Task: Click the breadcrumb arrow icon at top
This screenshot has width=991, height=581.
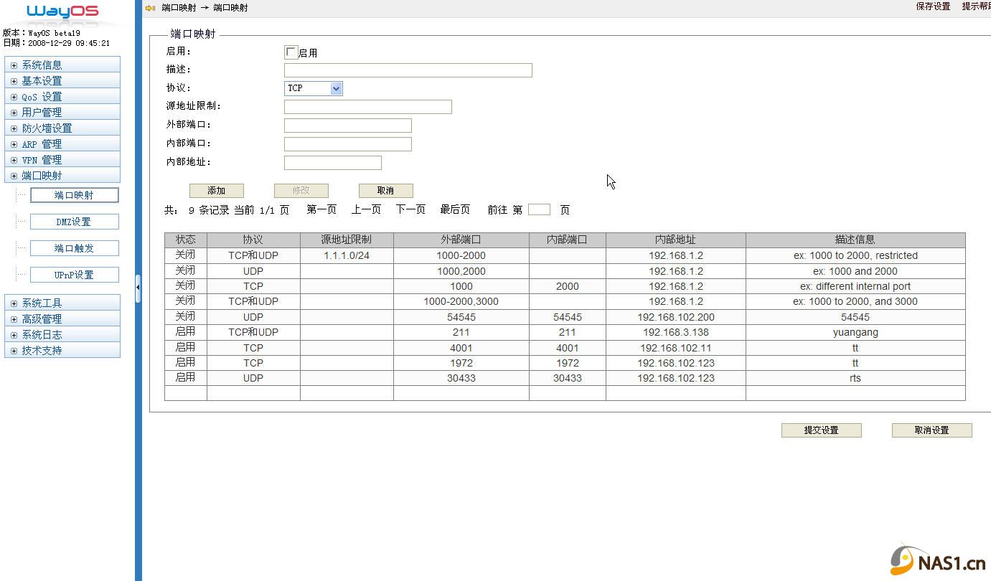Action: [x=150, y=8]
